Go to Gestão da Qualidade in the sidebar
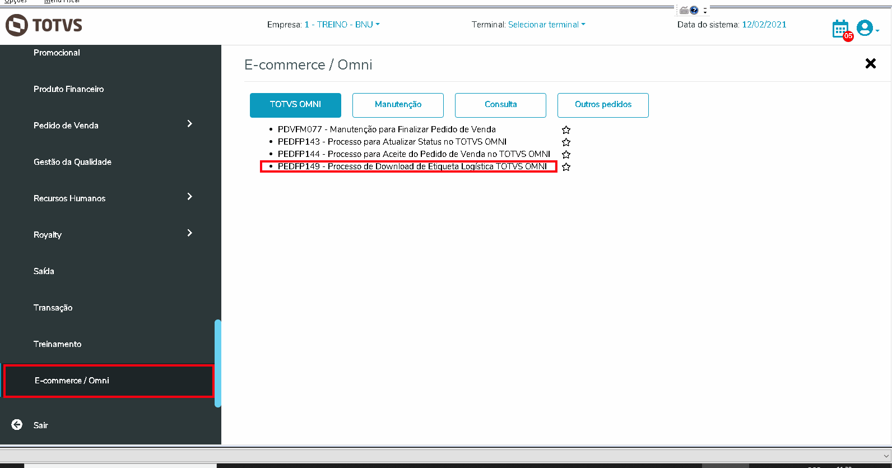This screenshot has width=892, height=468. (x=72, y=162)
